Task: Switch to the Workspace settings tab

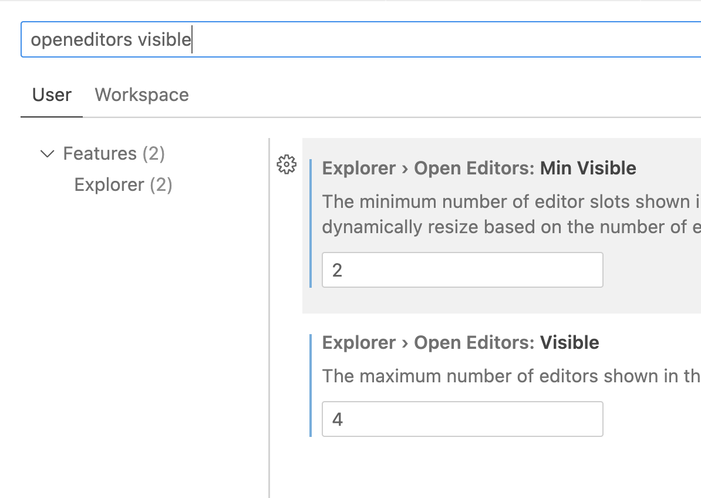Action: pyautogui.click(x=141, y=95)
